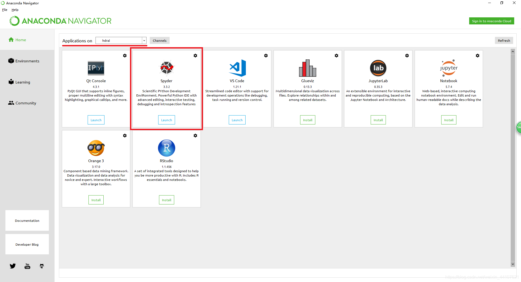Click the Spyder application icon
The image size is (521, 282).
point(167,68)
